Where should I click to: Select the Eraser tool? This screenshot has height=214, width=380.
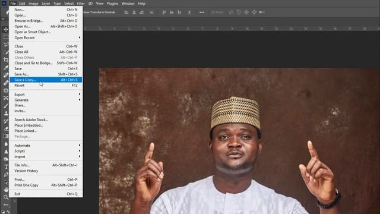tap(6, 128)
